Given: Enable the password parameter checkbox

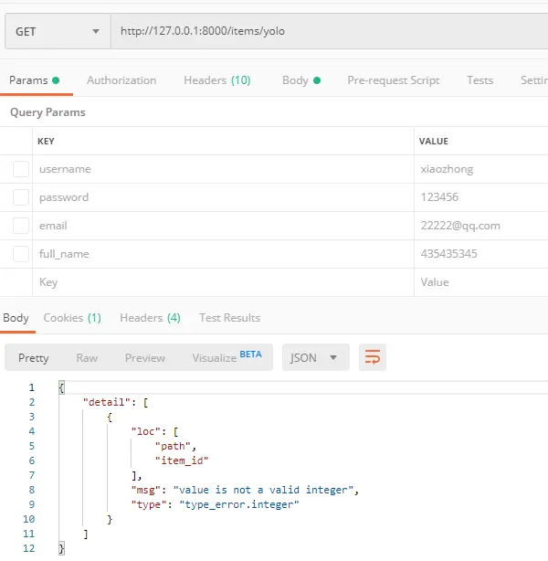Looking at the screenshot, I should click(21, 197).
